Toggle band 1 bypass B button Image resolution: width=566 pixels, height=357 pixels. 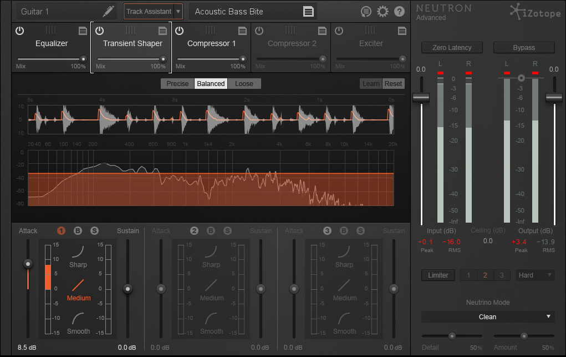[78, 230]
